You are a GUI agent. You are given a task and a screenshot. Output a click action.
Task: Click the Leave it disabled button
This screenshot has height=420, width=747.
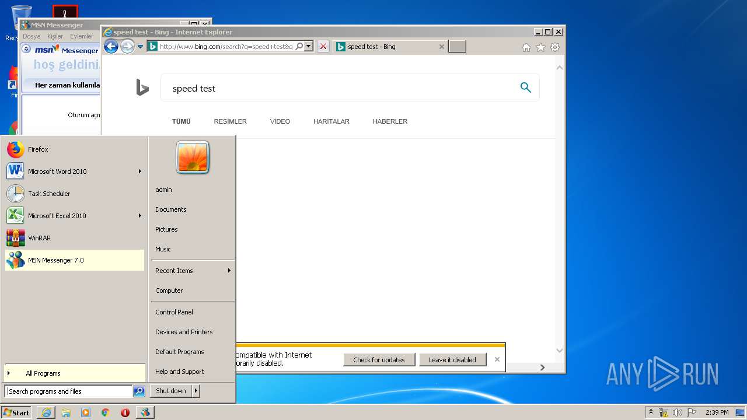coord(452,360)
